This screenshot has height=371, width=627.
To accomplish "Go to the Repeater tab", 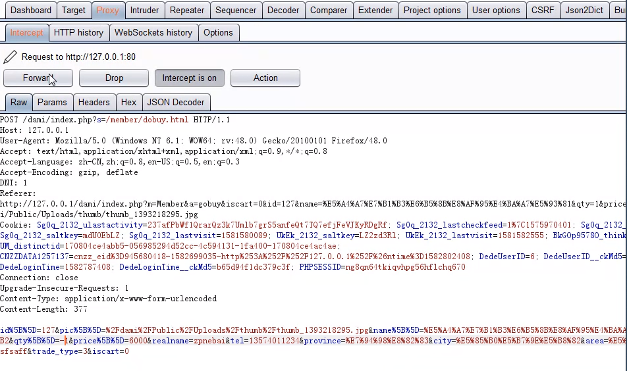I will tap(187, 10).
